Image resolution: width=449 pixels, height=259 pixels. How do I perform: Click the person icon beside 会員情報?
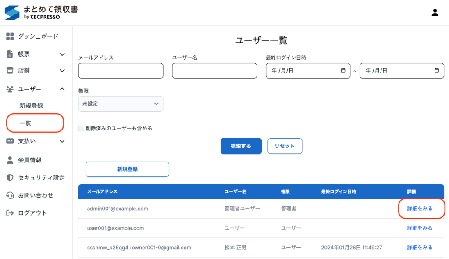pyautogui.click(x=10, y=160)
